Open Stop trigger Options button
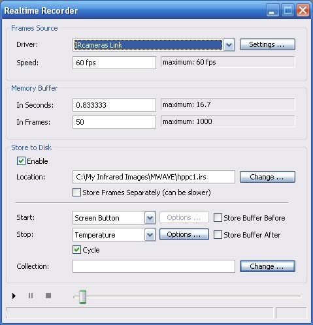Screen dimensions: 313x325 [x=184, y=234]
